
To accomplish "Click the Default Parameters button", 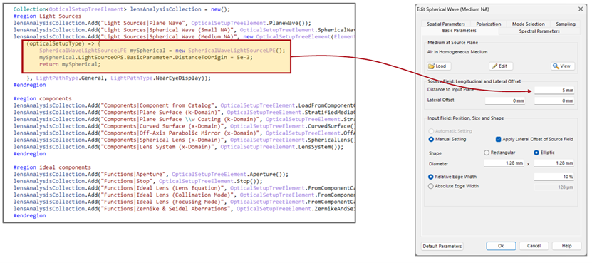I will 442,246.
